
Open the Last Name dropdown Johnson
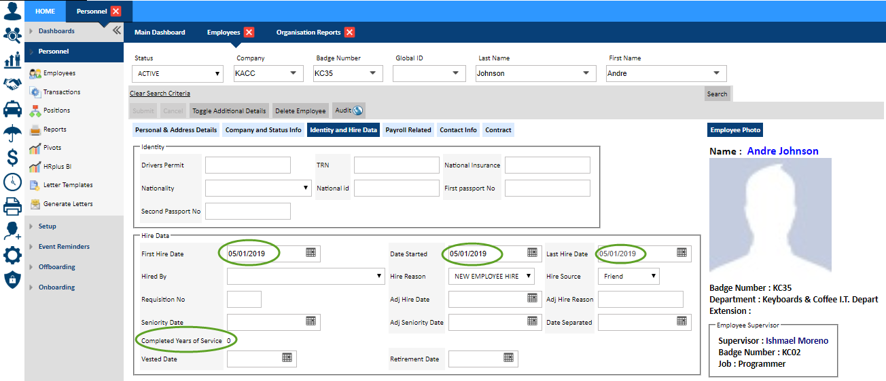(x=535, y=73)
